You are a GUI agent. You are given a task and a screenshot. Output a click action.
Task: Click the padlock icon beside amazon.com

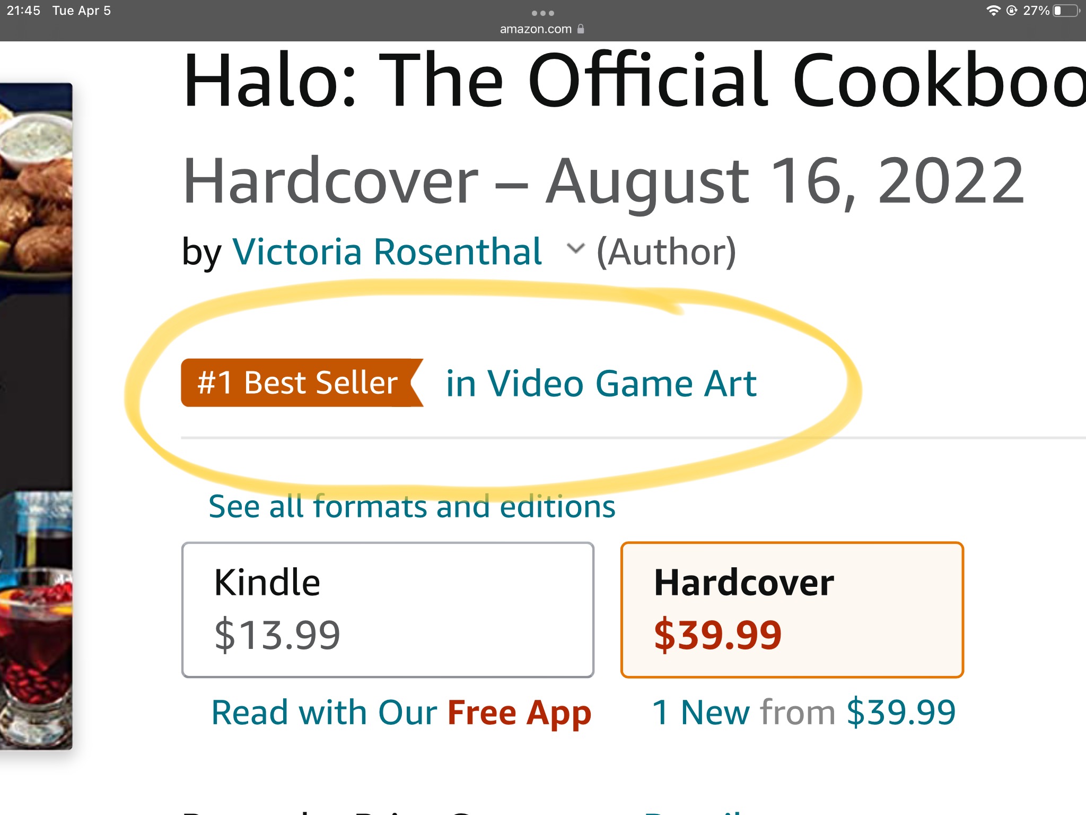tap(581, 29)
